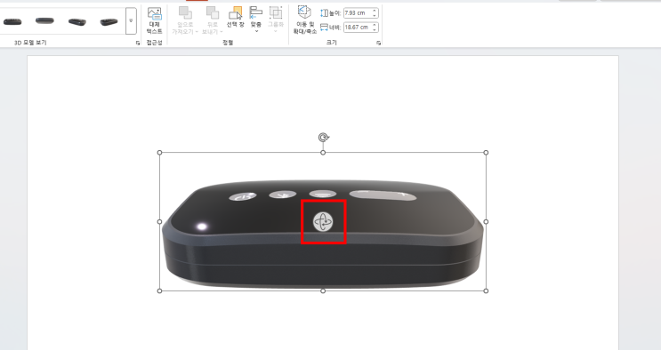Open the Size (크기) group dialog launcher

coord(379,43)
